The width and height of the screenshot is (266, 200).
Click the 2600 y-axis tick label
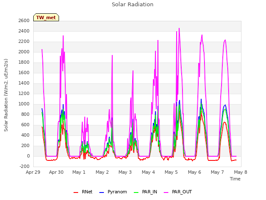point(24,21)
